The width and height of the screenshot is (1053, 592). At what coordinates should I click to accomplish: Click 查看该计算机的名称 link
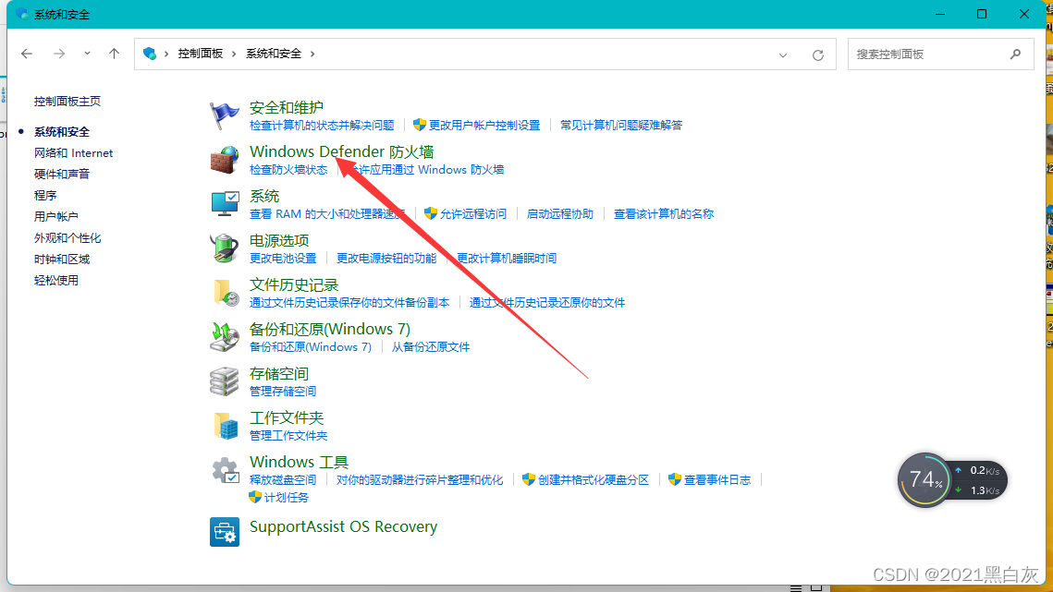pos(664,214)
